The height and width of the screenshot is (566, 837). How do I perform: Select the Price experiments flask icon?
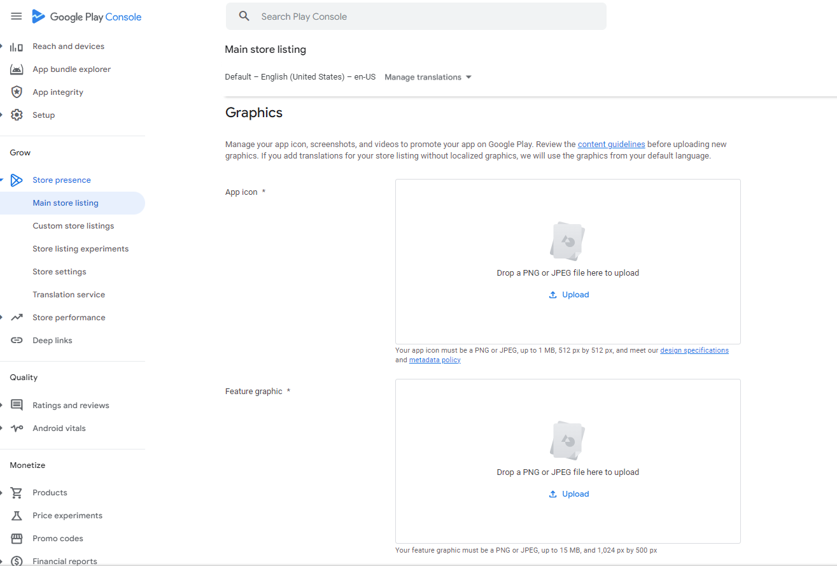pyautogui.click(x=16, y=515)
